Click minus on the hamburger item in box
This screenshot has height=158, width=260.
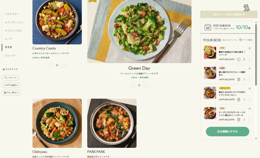click(239, 60)
